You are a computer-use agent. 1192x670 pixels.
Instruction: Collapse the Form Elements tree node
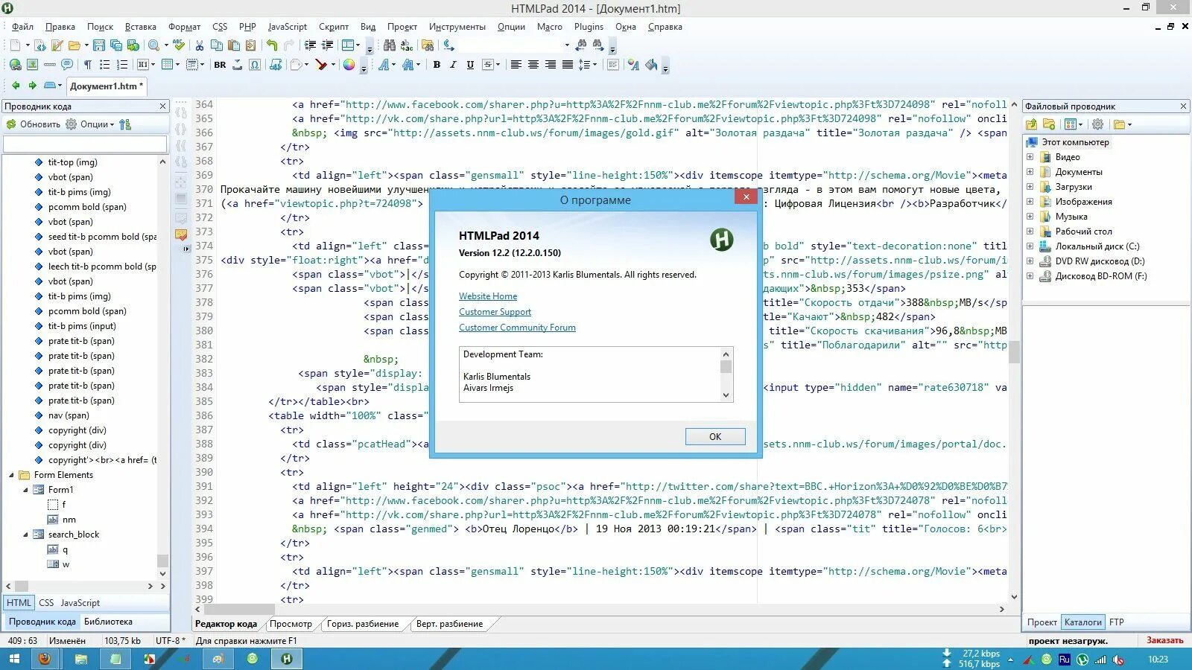point(11,475)
